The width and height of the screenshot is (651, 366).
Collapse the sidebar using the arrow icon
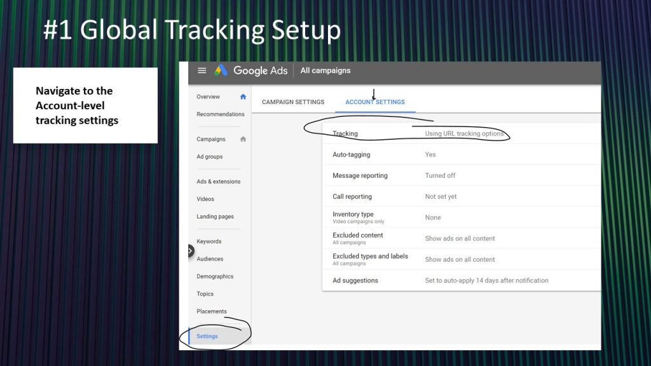click(x=189, y=251)
